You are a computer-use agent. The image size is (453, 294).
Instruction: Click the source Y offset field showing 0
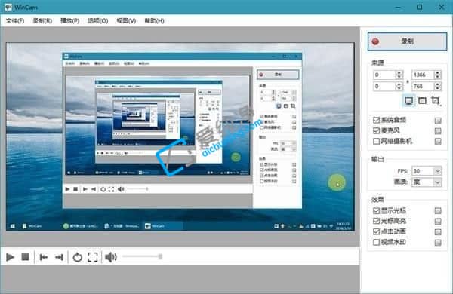384,86
